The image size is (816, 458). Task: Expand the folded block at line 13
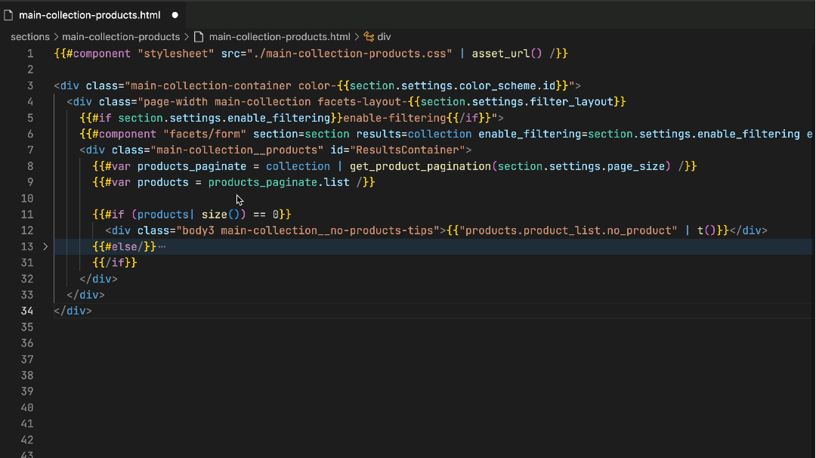click(45, 246)
